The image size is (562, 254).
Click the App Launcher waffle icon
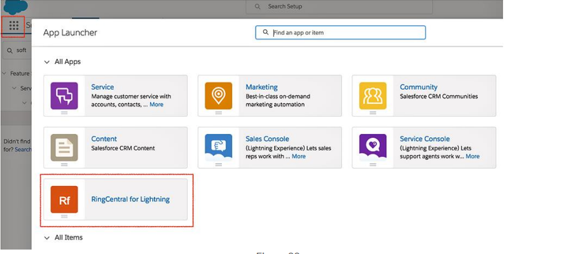(x=13, y=26)
